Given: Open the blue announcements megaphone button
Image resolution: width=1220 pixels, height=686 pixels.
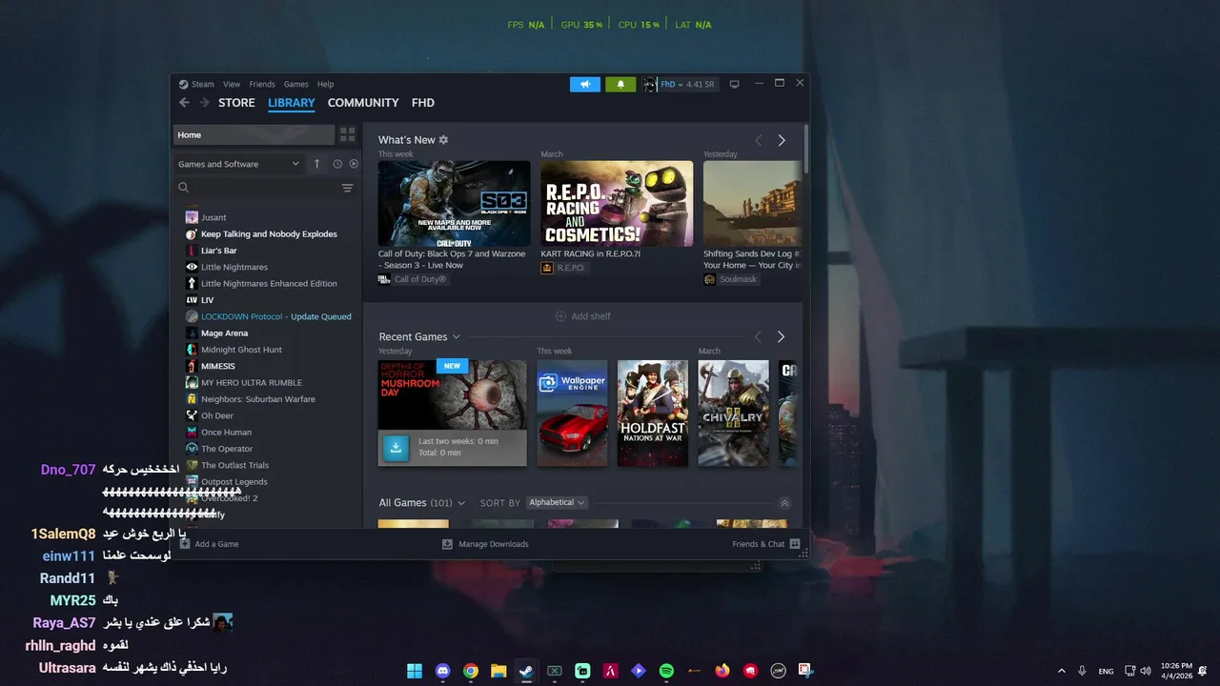Looking at the screenshot, I should click(x=585, y=84).
